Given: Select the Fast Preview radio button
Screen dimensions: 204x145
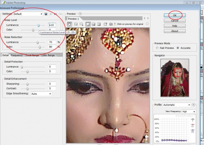Looking at the screenshot, I should pyautogui.click(x=157, y=48).
